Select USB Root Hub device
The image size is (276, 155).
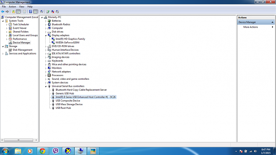coord(63,108)
